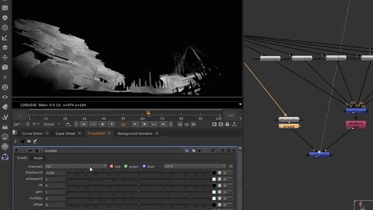Screen dimensions: 373x210
Task: Toggle the blue channel checkbox
Action: tap(144, 166)
